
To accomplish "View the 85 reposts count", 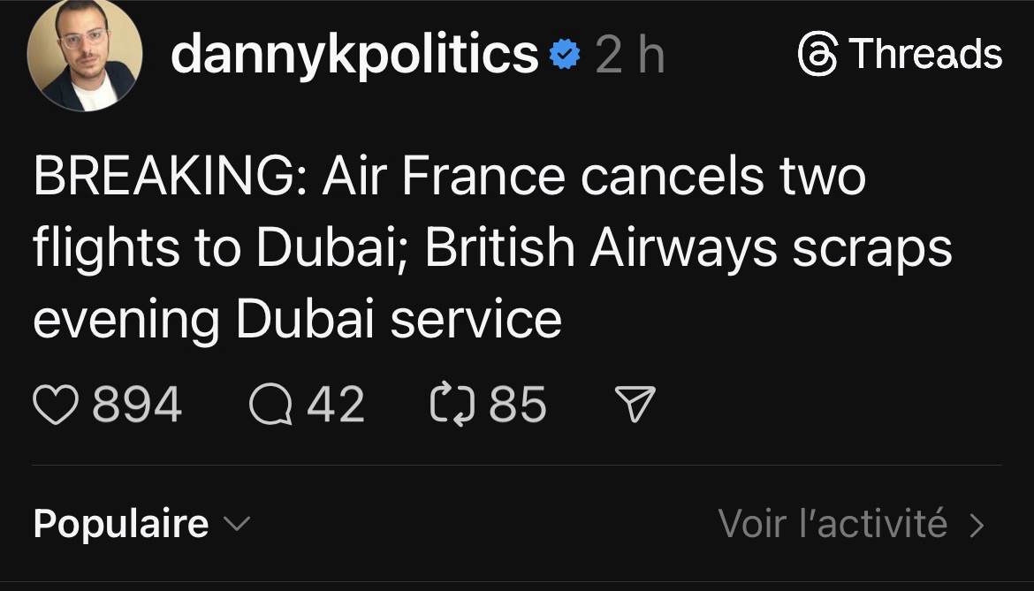I will 518,405.
